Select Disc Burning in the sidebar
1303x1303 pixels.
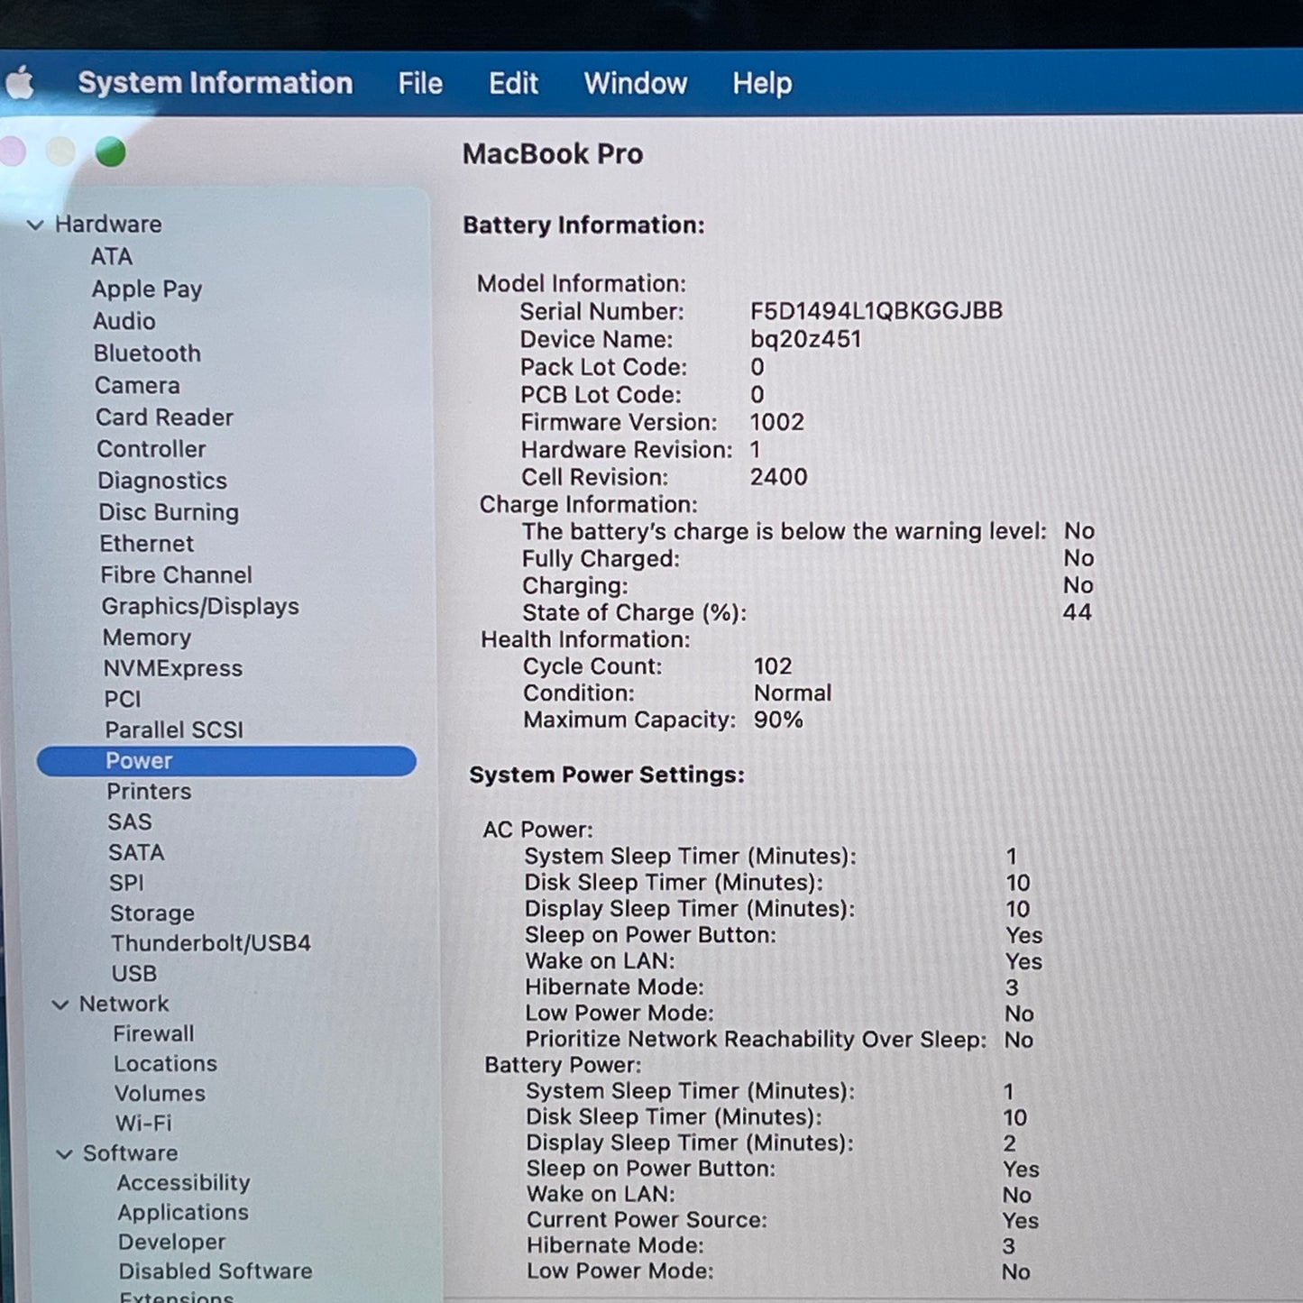pos(169,512)
